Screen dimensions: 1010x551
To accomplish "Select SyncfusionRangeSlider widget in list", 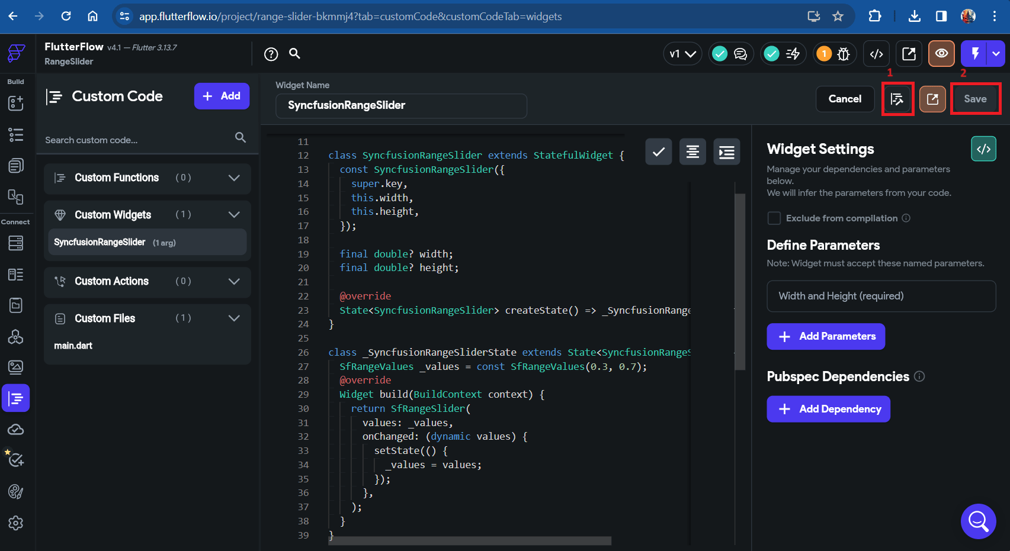I will [148, 242].
